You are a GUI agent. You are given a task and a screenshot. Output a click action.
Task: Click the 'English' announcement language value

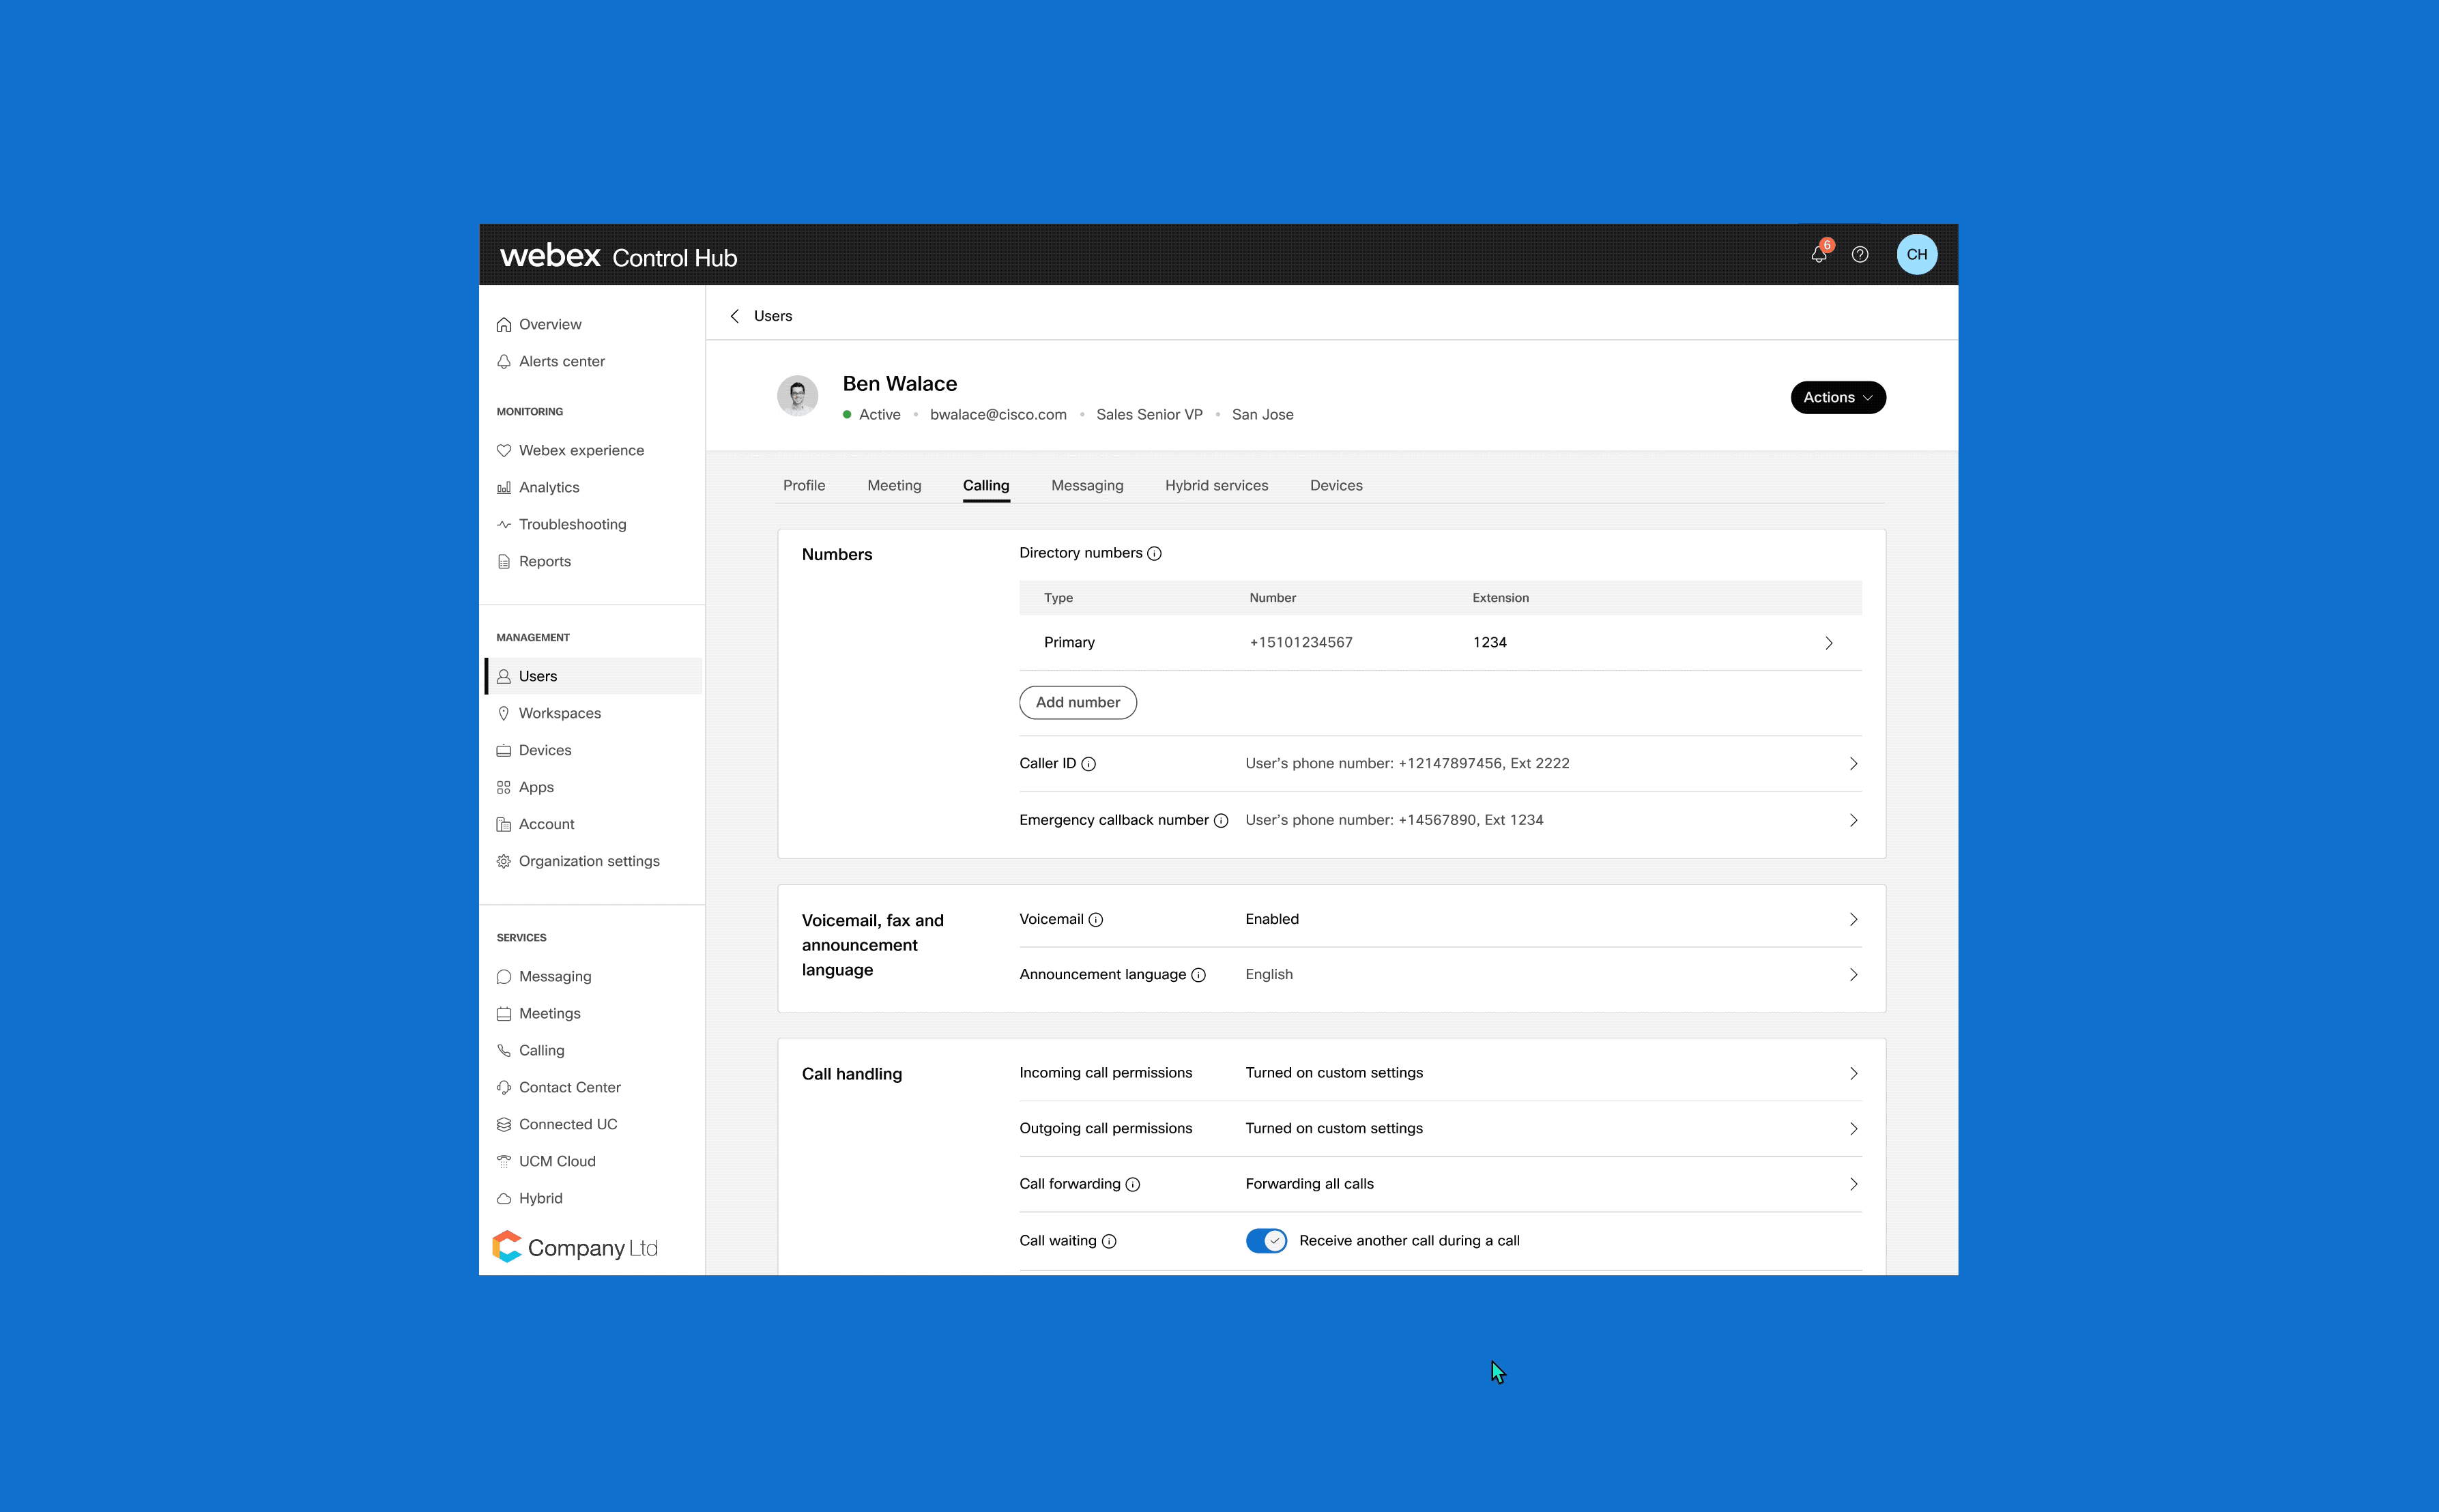coord(1269,974)
